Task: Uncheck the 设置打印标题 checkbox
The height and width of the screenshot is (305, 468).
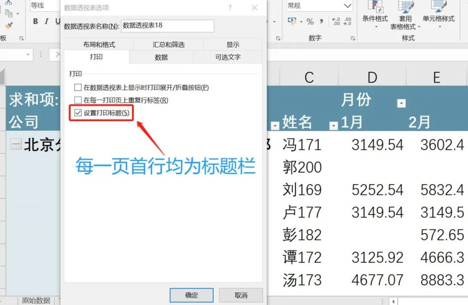Action: [78, 112]
